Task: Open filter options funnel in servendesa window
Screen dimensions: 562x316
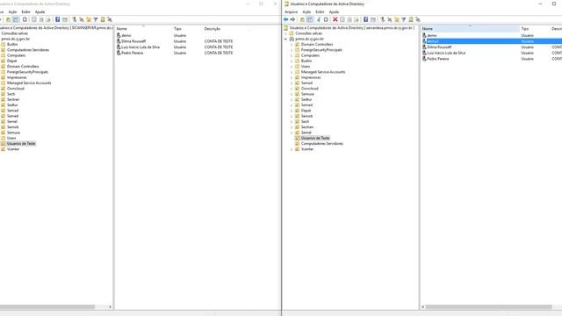Action: pos(404,19)
